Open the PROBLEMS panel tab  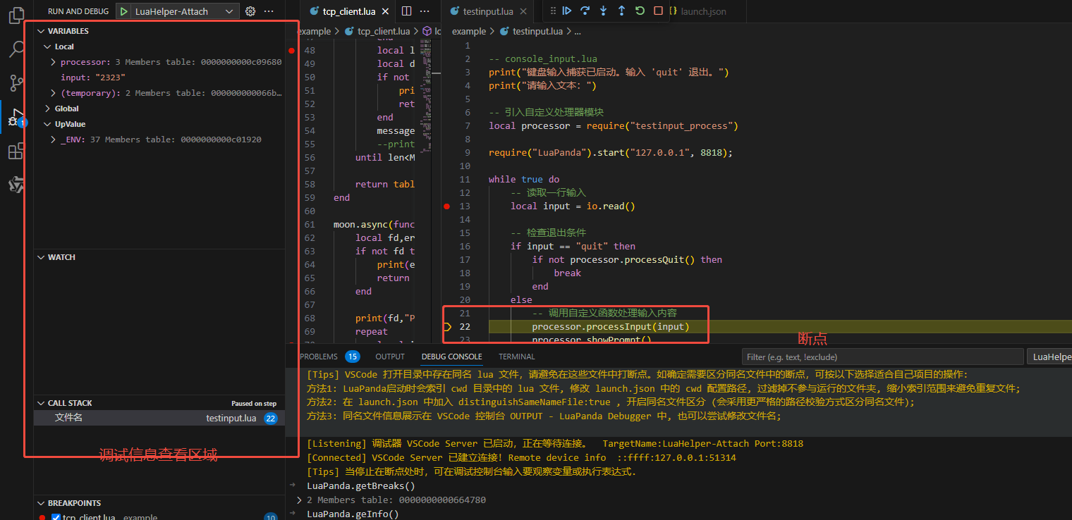pos(319,357)
